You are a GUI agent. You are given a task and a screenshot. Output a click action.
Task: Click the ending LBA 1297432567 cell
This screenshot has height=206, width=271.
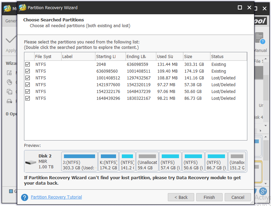click(139, 78)
